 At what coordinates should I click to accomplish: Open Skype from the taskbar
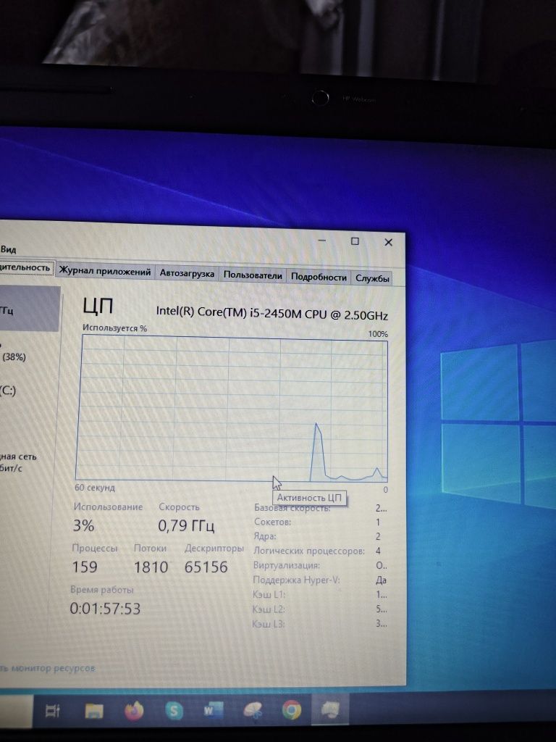click(174, 710)
